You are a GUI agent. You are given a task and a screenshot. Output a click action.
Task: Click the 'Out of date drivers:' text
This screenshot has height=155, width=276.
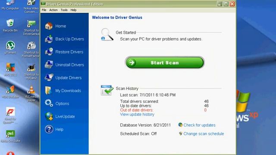(x=137, y=110)
